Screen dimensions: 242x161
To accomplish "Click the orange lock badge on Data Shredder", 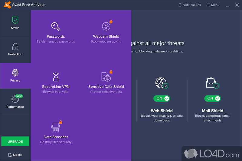I will (61, 122).
